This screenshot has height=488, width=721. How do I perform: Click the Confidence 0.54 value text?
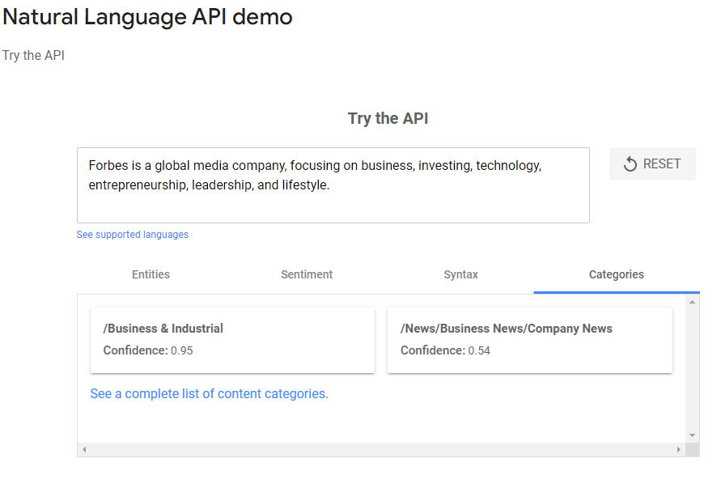click(x=479, y=350)
